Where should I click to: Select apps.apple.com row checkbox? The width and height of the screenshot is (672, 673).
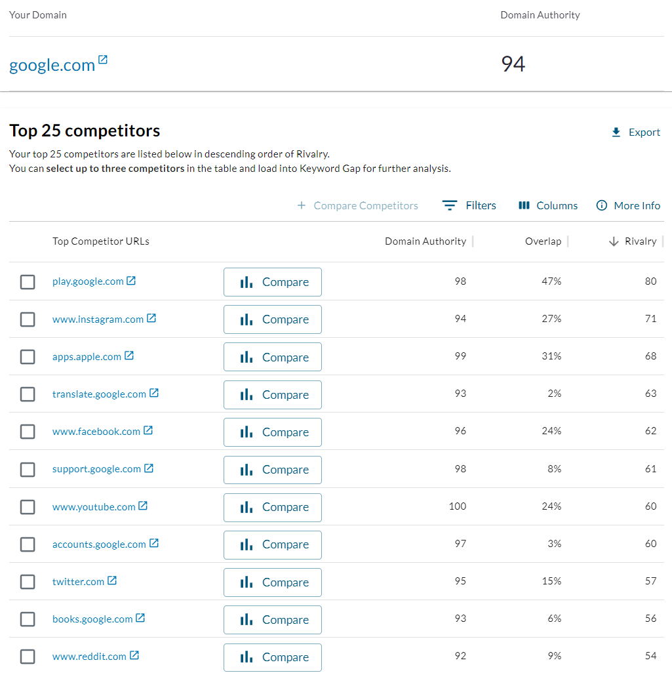tap(28, 357)
